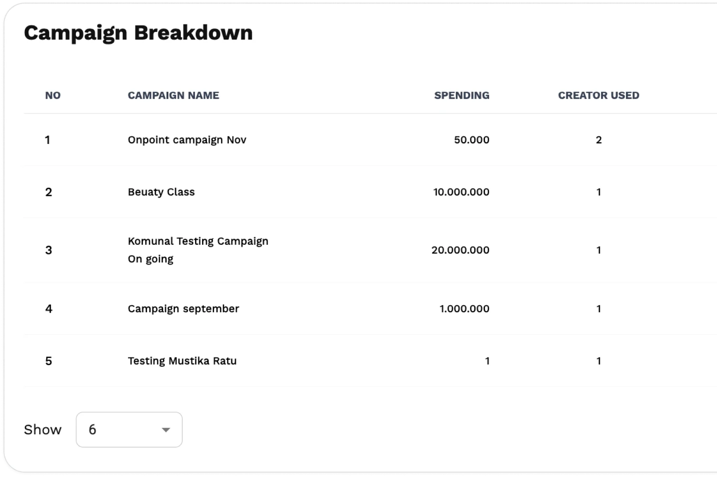Open the Show rows dropdown
The width and height of the screenshot is (717, 477).
(129, 429)
